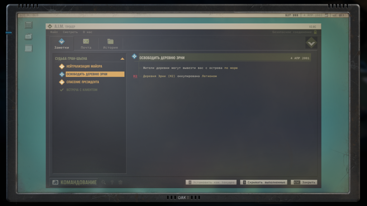This screenshot has width=367, height=206.
Task: Click the search magnifier icon next to Командование
Action: (104, 182)
